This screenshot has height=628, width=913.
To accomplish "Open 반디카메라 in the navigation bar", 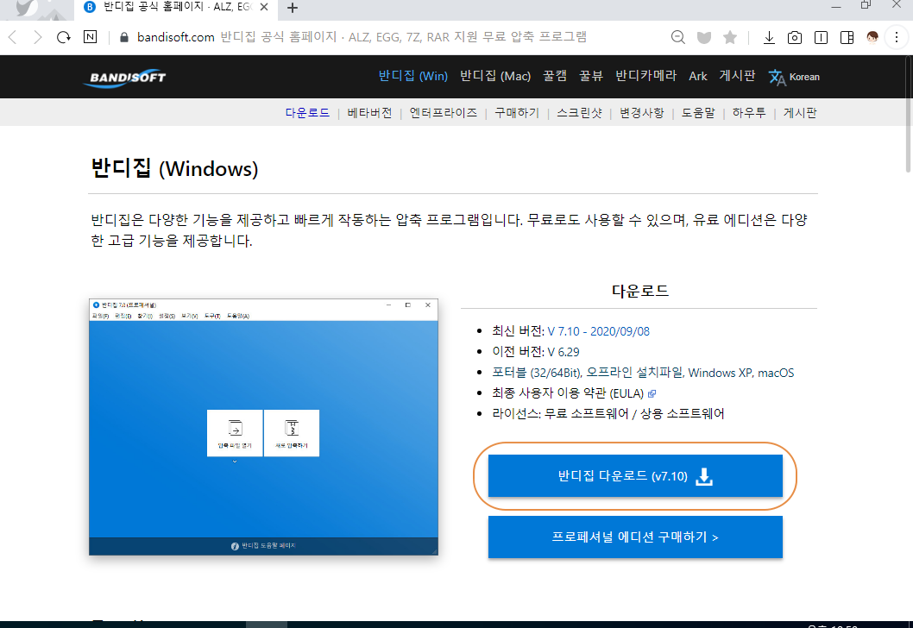I will (645, 76).
